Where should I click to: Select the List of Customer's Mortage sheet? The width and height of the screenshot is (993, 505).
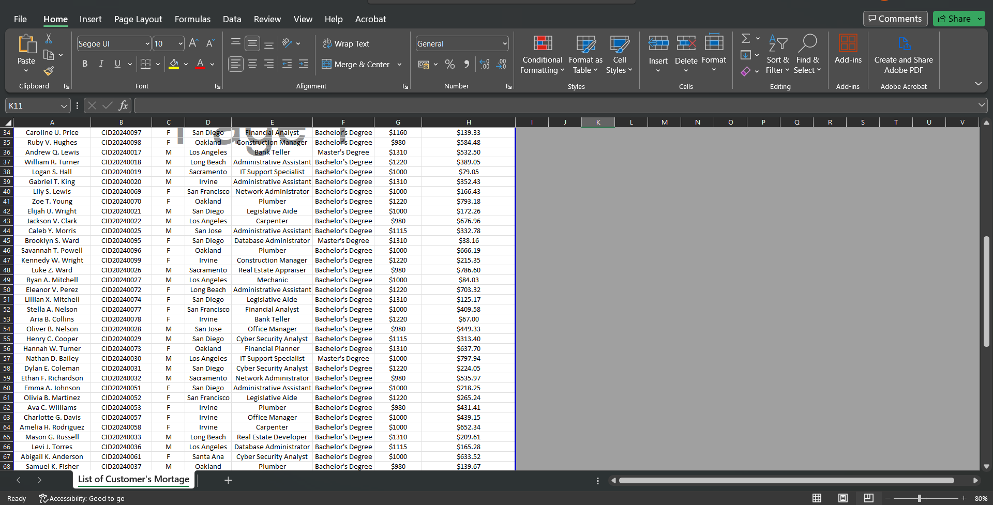(x=133, y=479)
